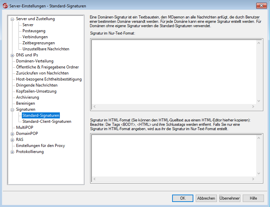The width and height of the screenshot is (270, 207).
Task: Open the Postausgang settings page
Action: tap(34, 31)
